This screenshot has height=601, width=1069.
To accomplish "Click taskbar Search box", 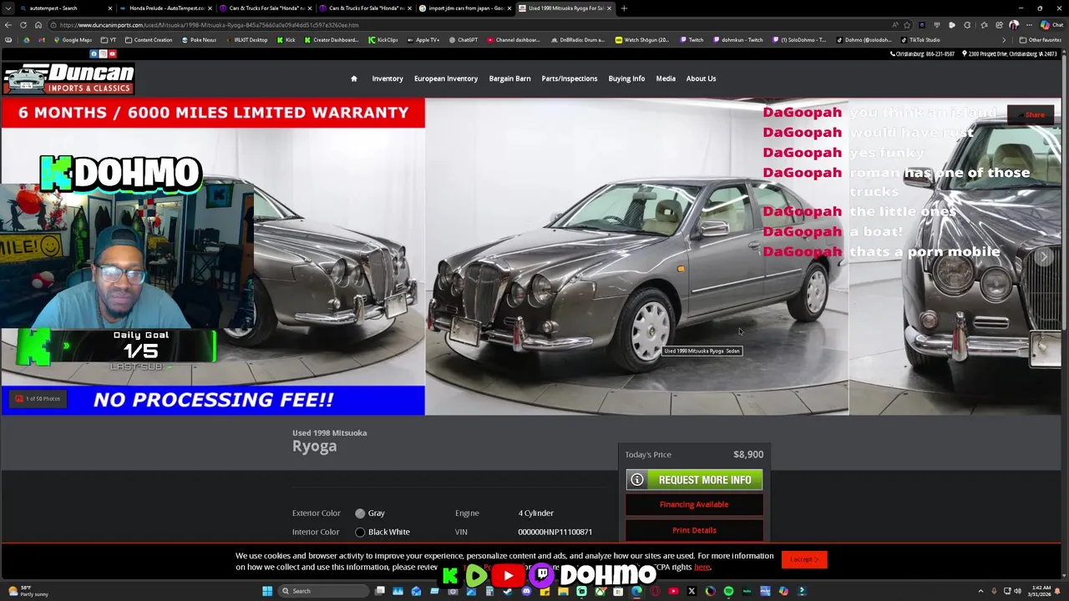I will 323,591.
